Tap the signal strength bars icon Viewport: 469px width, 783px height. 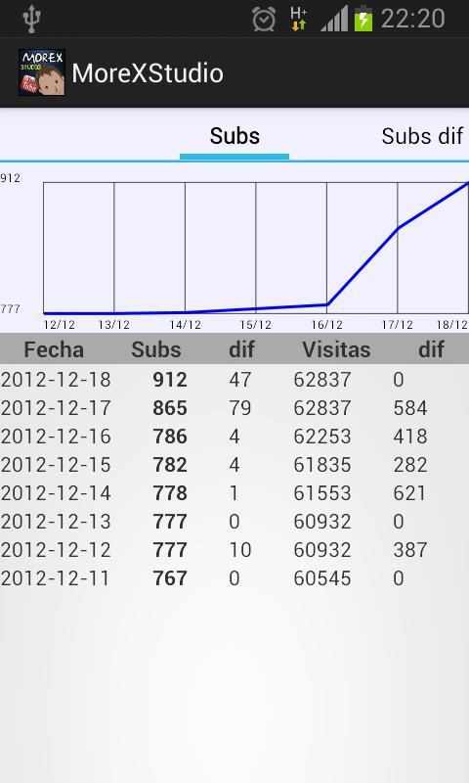[334, 20]
